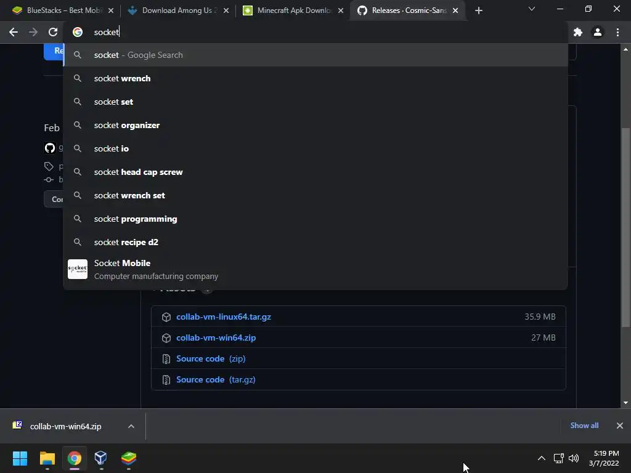Open File Explorer from the taskbar
This screenshot has height=473, width=631.
pos(47,458)
